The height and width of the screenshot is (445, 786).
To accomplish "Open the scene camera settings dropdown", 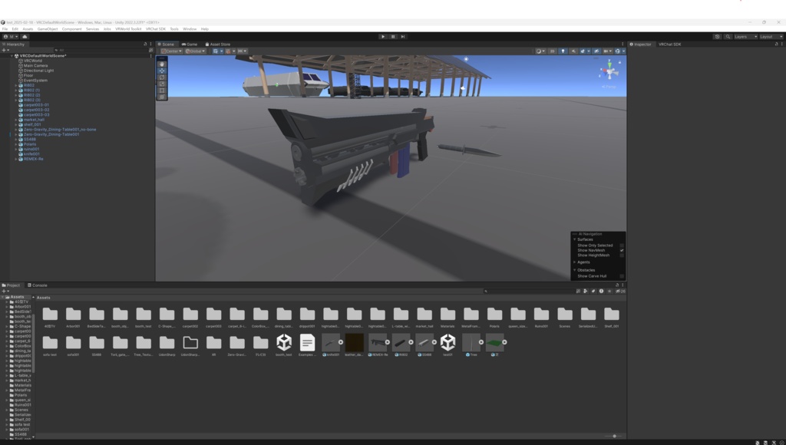I will [x=607, y=51].
